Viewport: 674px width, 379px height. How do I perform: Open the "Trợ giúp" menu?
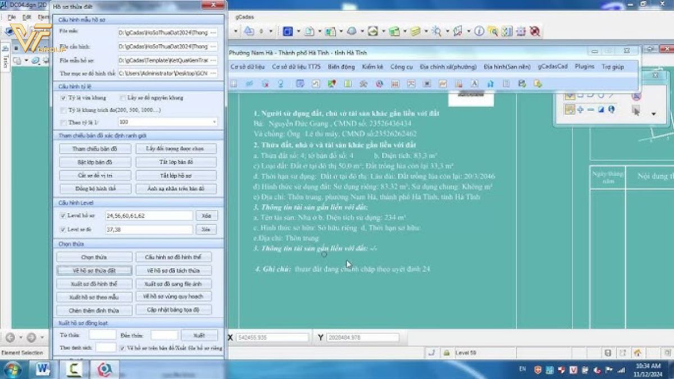(x=613, y=67)
